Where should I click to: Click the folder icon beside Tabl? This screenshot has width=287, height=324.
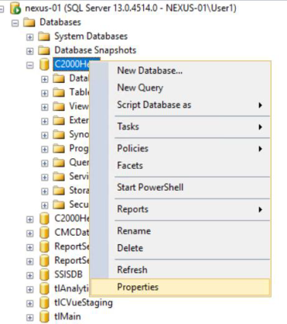tap(59, 92)
